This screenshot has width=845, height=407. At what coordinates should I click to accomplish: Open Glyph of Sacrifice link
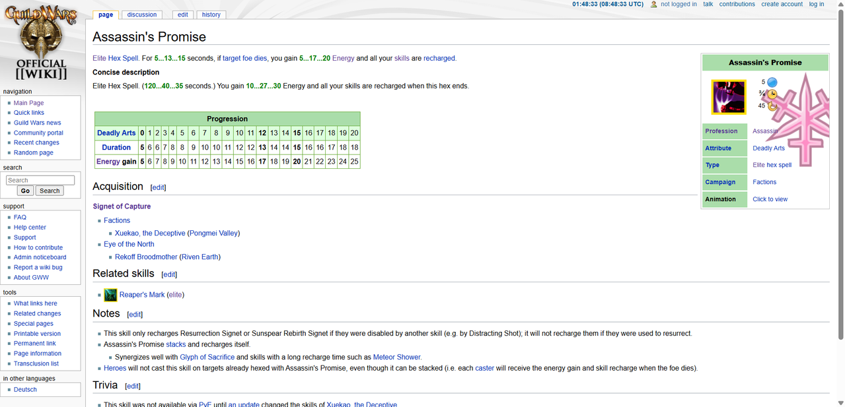point(207,357)
